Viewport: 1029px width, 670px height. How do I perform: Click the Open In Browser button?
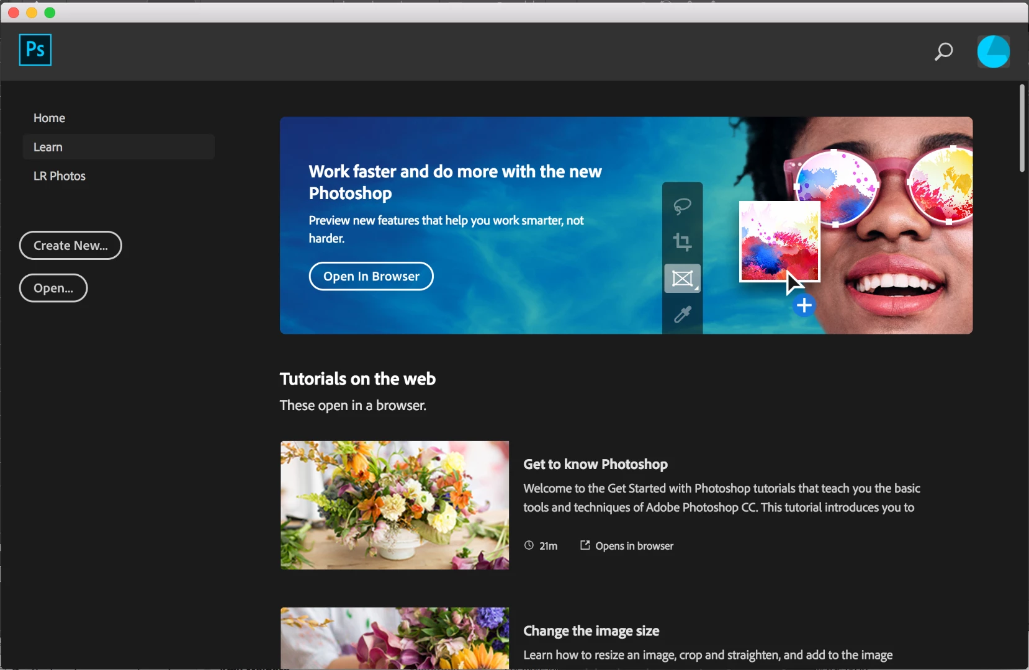tap(371, 276)
